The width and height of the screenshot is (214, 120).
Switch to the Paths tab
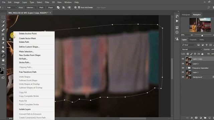click(x=202, y=40)
